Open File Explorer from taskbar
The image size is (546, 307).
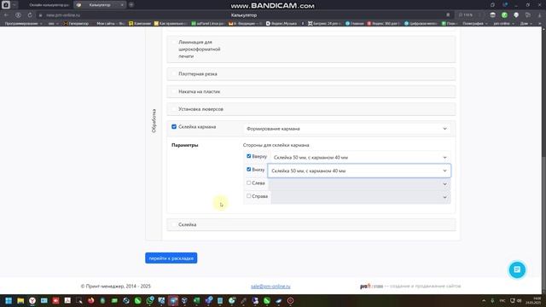pyautogui.click(x=20, y=301)
